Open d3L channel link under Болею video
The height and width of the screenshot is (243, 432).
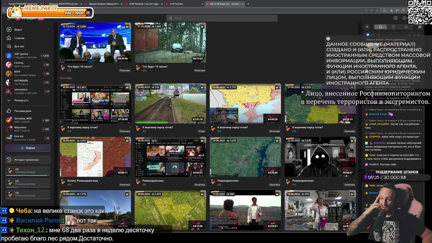coord(70,185)
